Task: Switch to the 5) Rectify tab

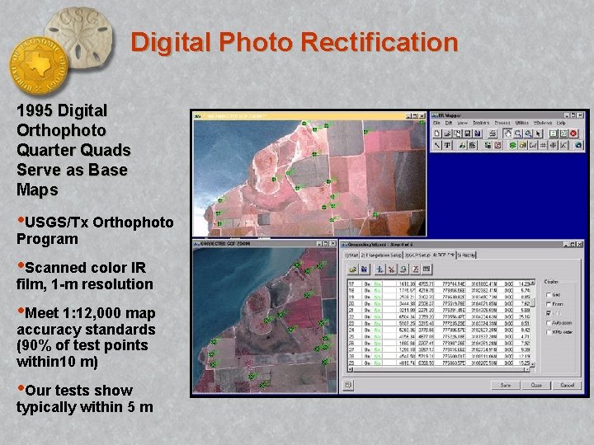Action: (466, 255)
